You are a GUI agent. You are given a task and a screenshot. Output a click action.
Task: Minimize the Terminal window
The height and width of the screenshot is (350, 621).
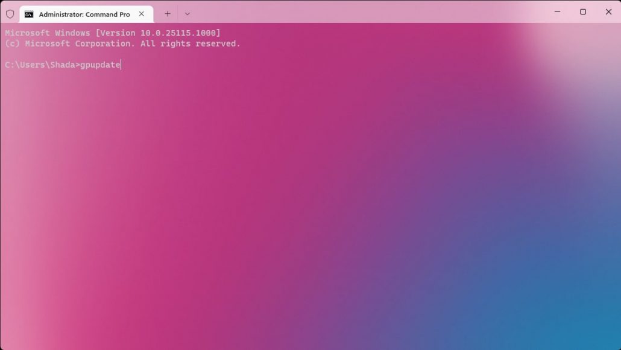556,12
